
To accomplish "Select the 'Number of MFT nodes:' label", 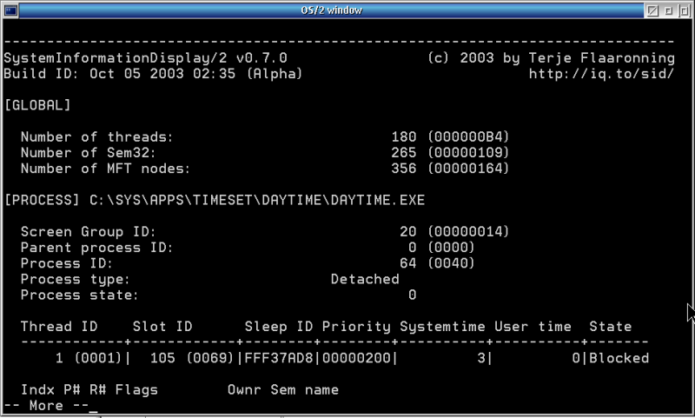I will coord(105,169).
